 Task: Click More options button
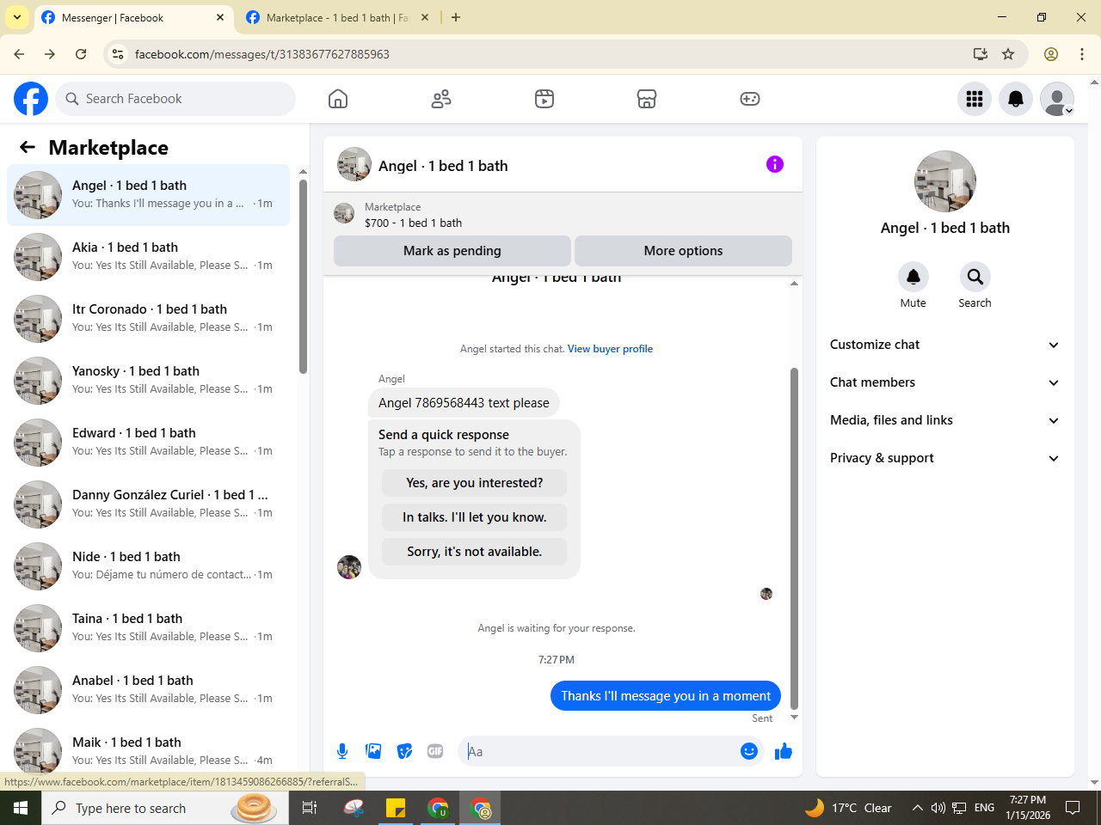click(683, 251)
